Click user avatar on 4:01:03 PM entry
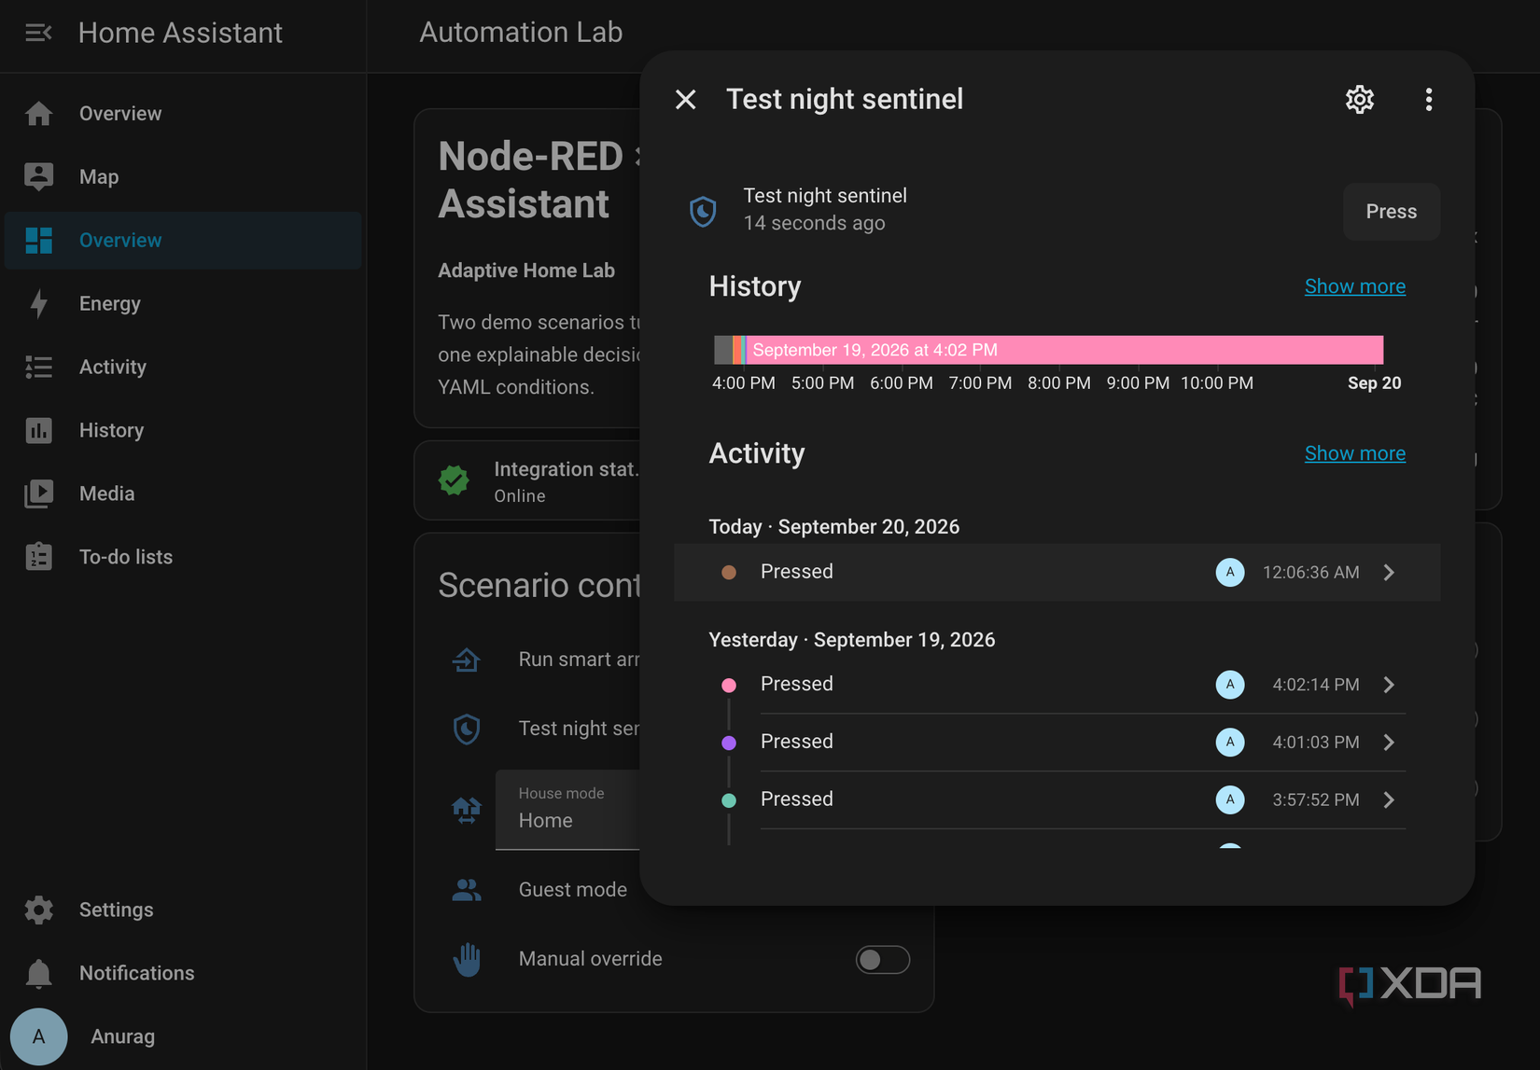 point(1230,743)
